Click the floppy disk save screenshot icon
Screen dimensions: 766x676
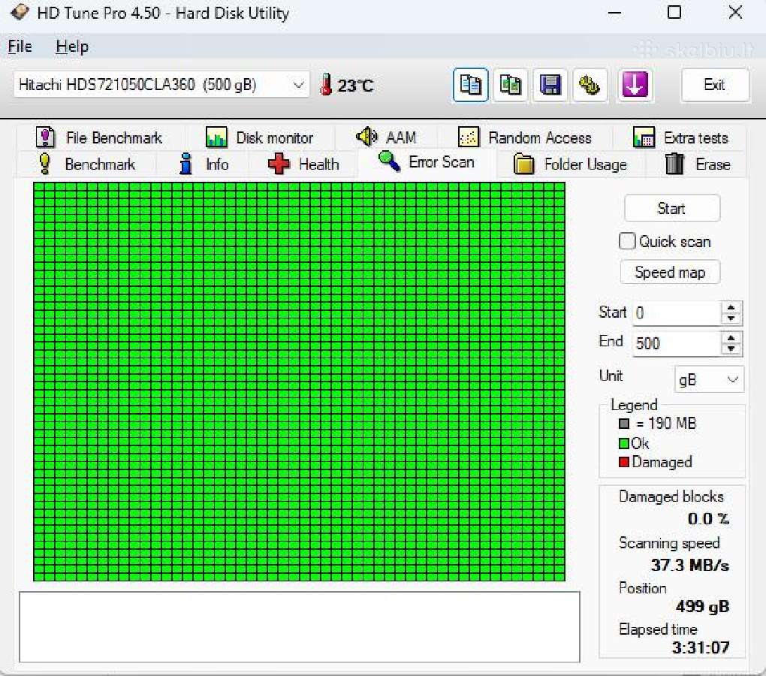pyautogui.click(x=550, y=85)
